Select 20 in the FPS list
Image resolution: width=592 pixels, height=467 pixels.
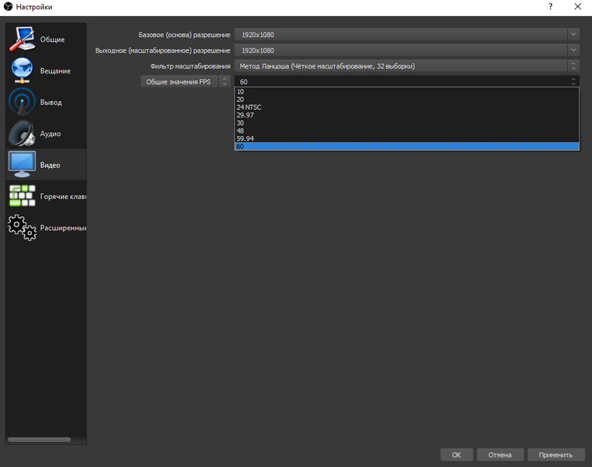[406, 100]
